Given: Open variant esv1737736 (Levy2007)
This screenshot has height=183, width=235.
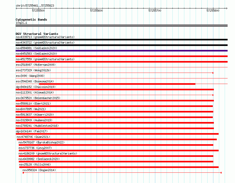Looking at the screenshot, I should point(35,148).
